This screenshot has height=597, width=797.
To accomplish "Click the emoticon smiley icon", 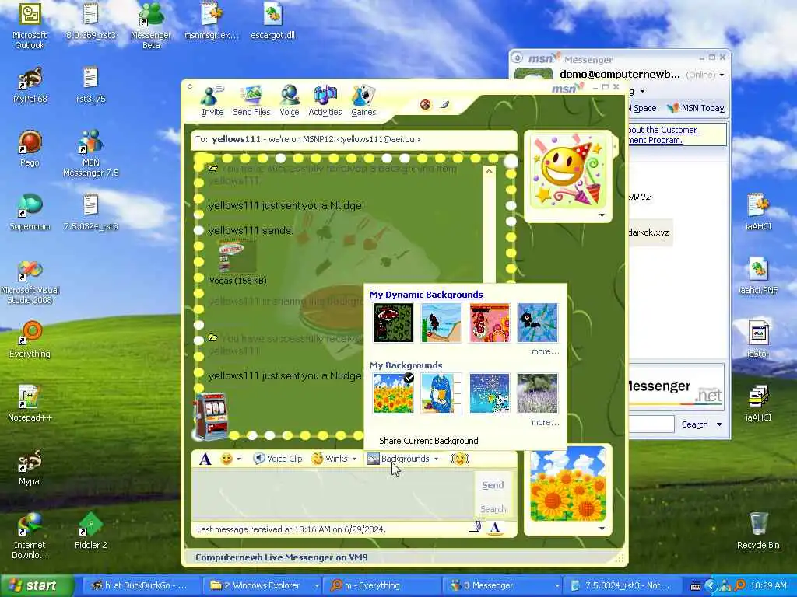I will coord(226,459).
